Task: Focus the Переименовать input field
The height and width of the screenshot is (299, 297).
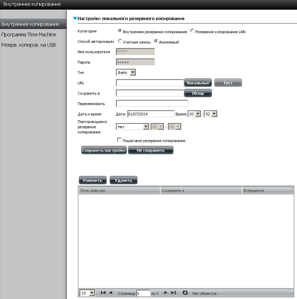Action: pos(152,104)
